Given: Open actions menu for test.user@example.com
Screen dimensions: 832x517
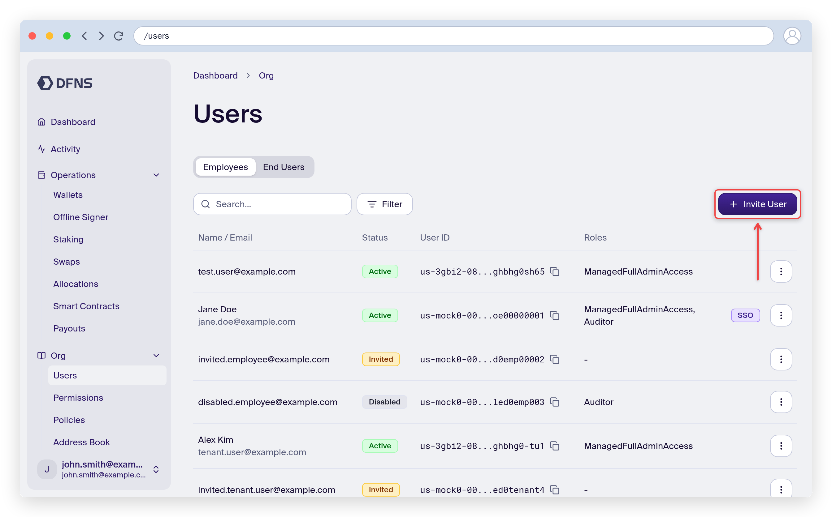Looking at the screenshot, I should pos(781,271).
